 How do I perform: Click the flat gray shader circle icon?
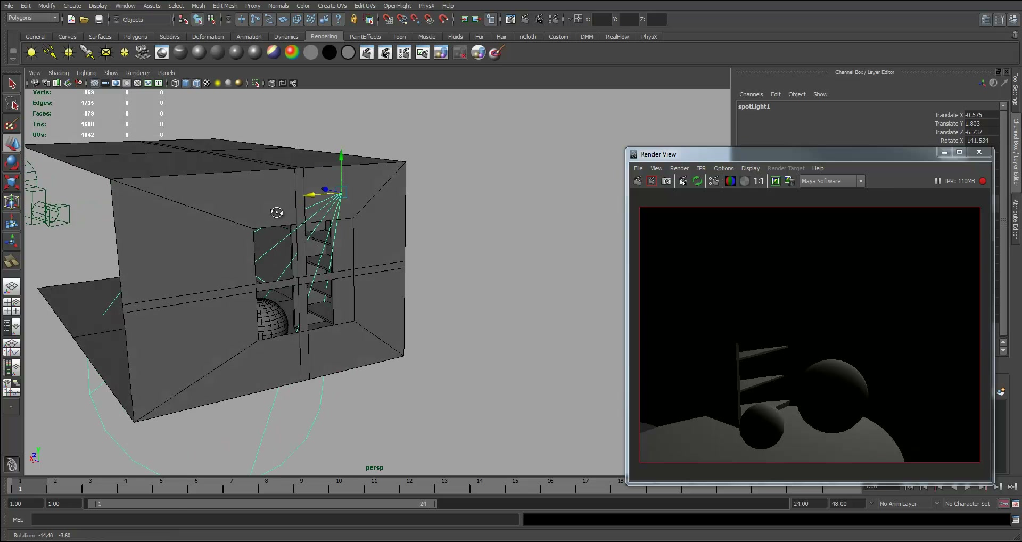point(311,52)
